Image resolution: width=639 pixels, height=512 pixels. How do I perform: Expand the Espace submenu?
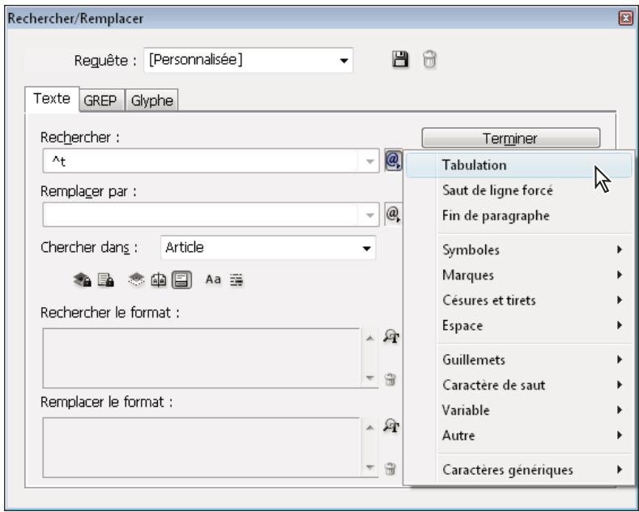(534, 326)
